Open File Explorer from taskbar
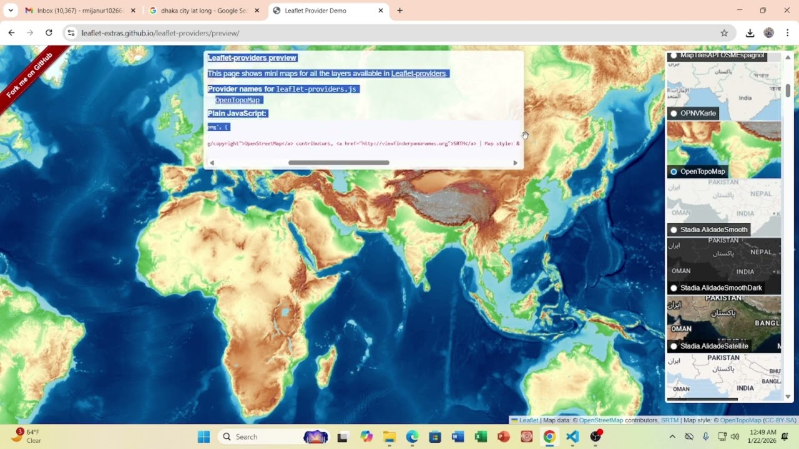The width and height of the screenshot is (799, 449). 389,437
